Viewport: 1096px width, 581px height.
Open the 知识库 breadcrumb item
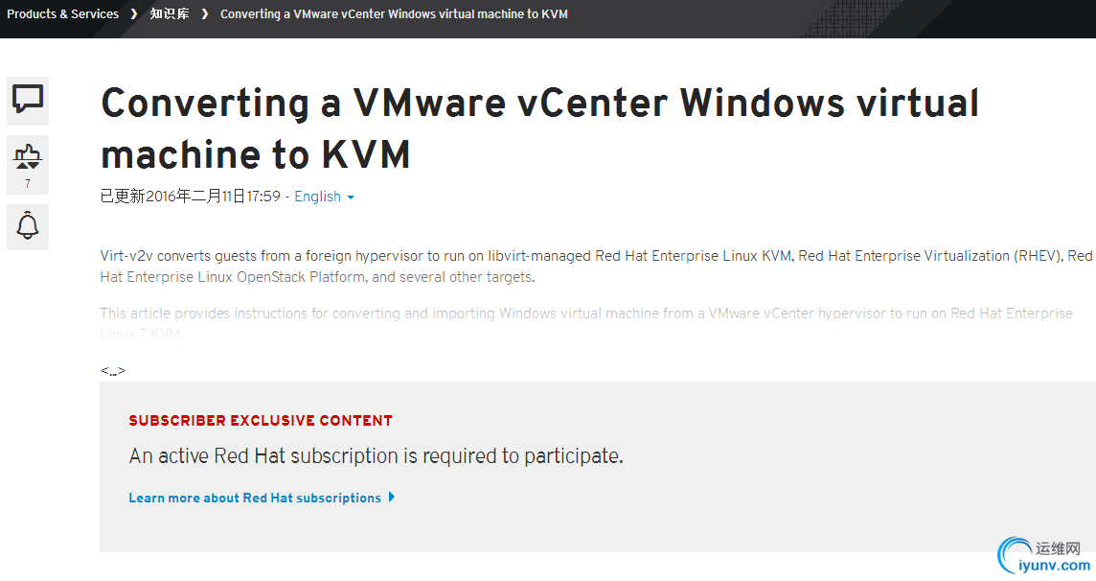click(x=170, y=14)
